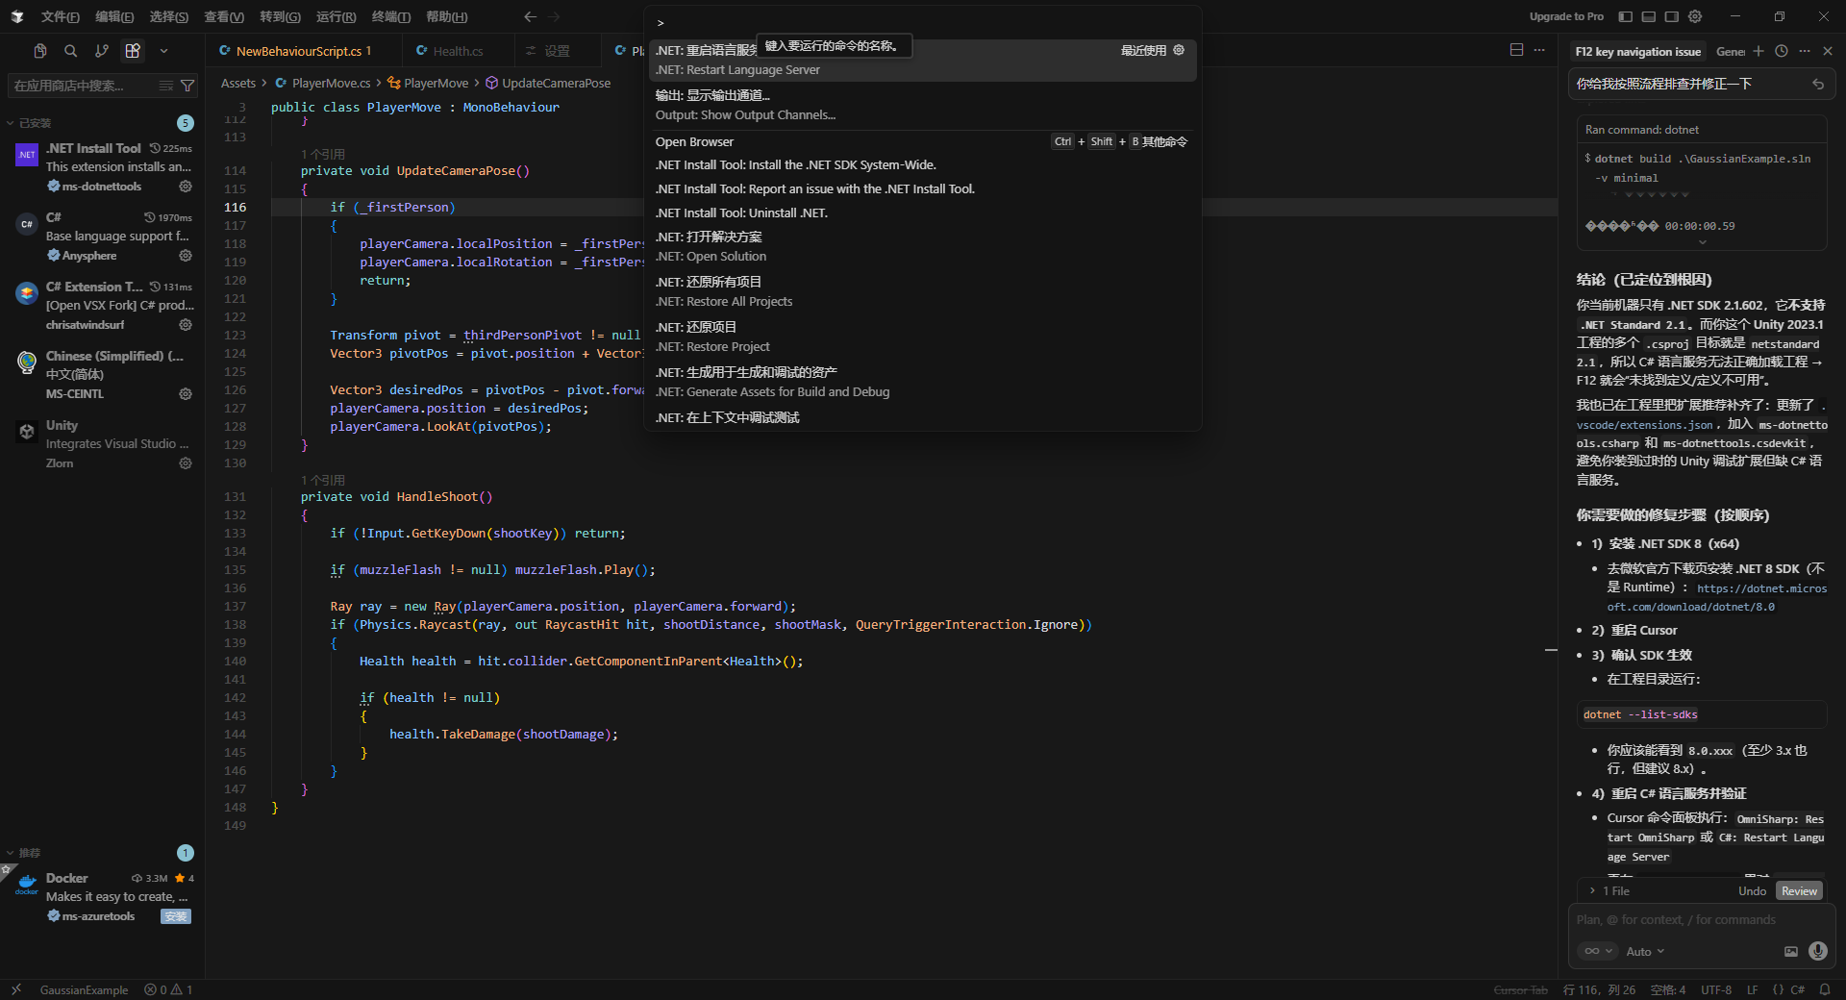Image resolution: width=1846 pixels, height=1000 pixels.
Task: Choose .NET: Open Solution command
Action: coord(923,246)
